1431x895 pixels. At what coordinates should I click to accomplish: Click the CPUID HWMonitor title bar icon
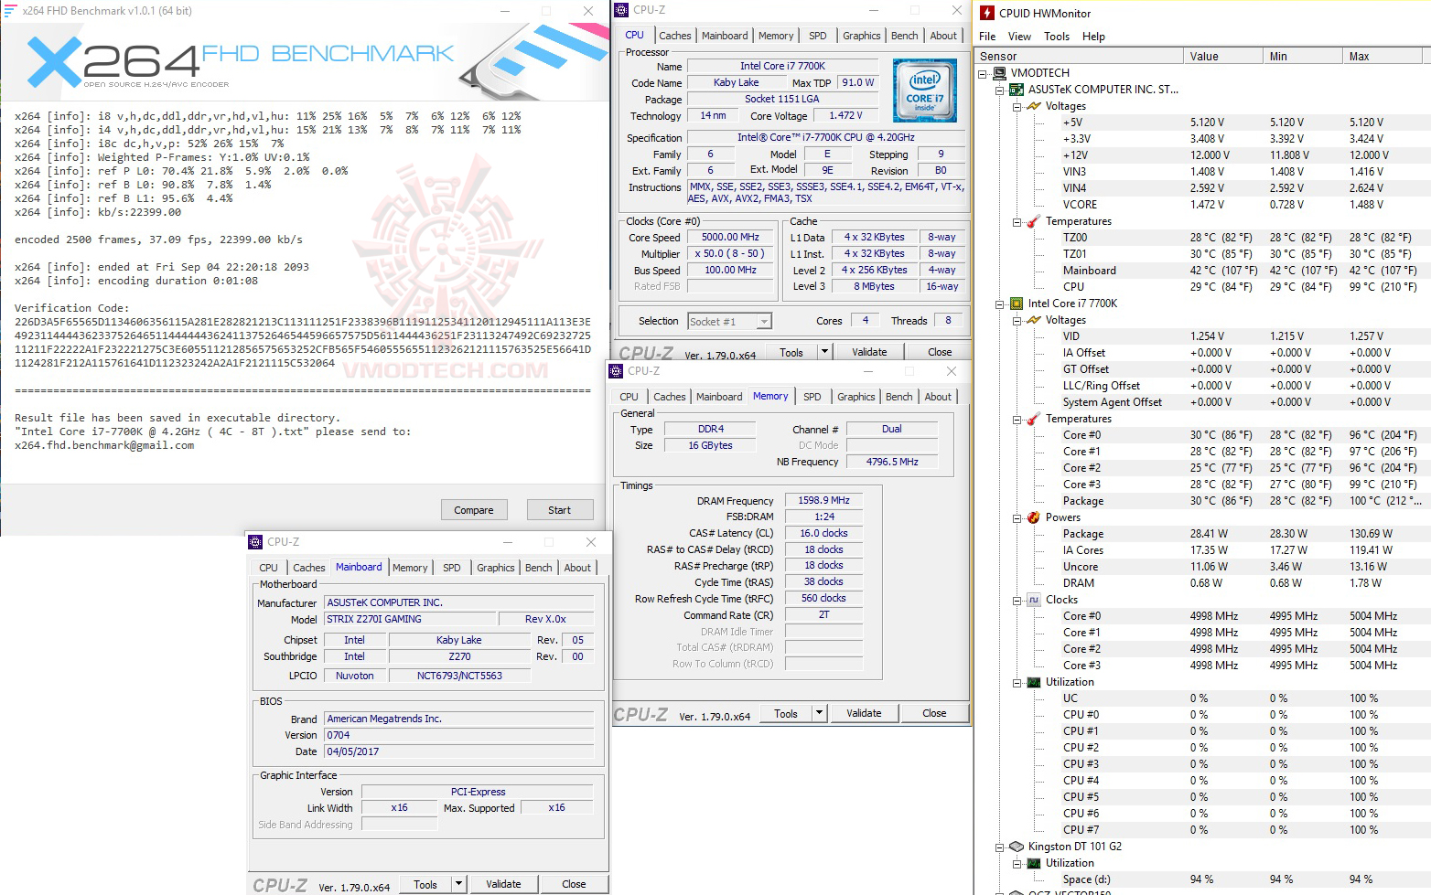(x=986, y=13)
